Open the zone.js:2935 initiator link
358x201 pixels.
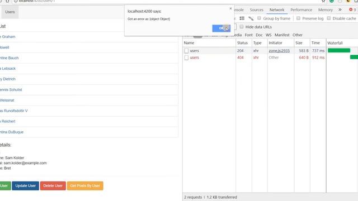279,51
